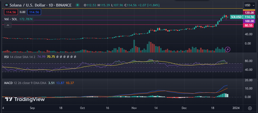The image size is (258, 113).
Task: Click the Nov label on time axis
Action: [134, 108]
